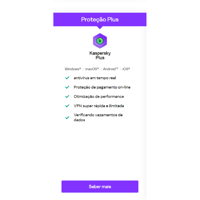Image resolution: width=200 pixels, height=200 pixels.
Task: Click the green k emblem inside hexagon
Action: [100, 41]
